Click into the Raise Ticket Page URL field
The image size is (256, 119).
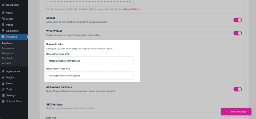coord(90,75)
